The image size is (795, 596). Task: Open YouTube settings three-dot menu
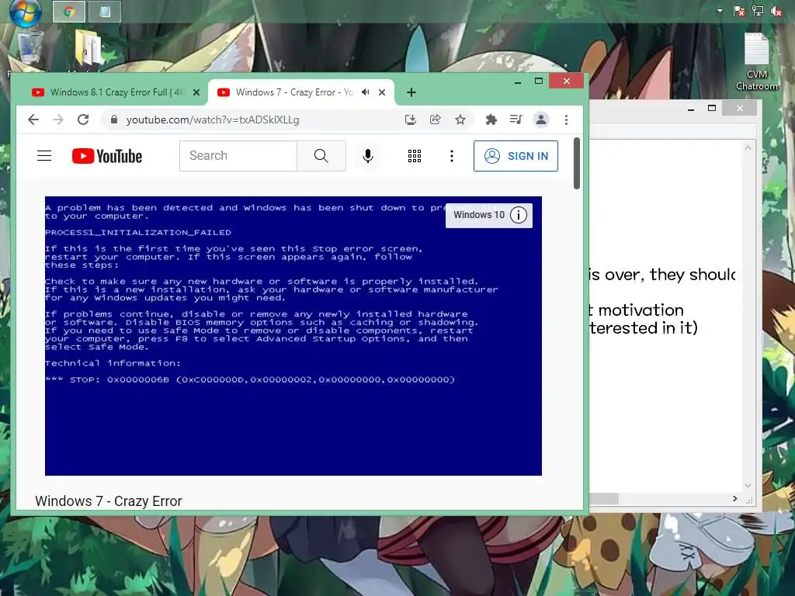(451, 155)
